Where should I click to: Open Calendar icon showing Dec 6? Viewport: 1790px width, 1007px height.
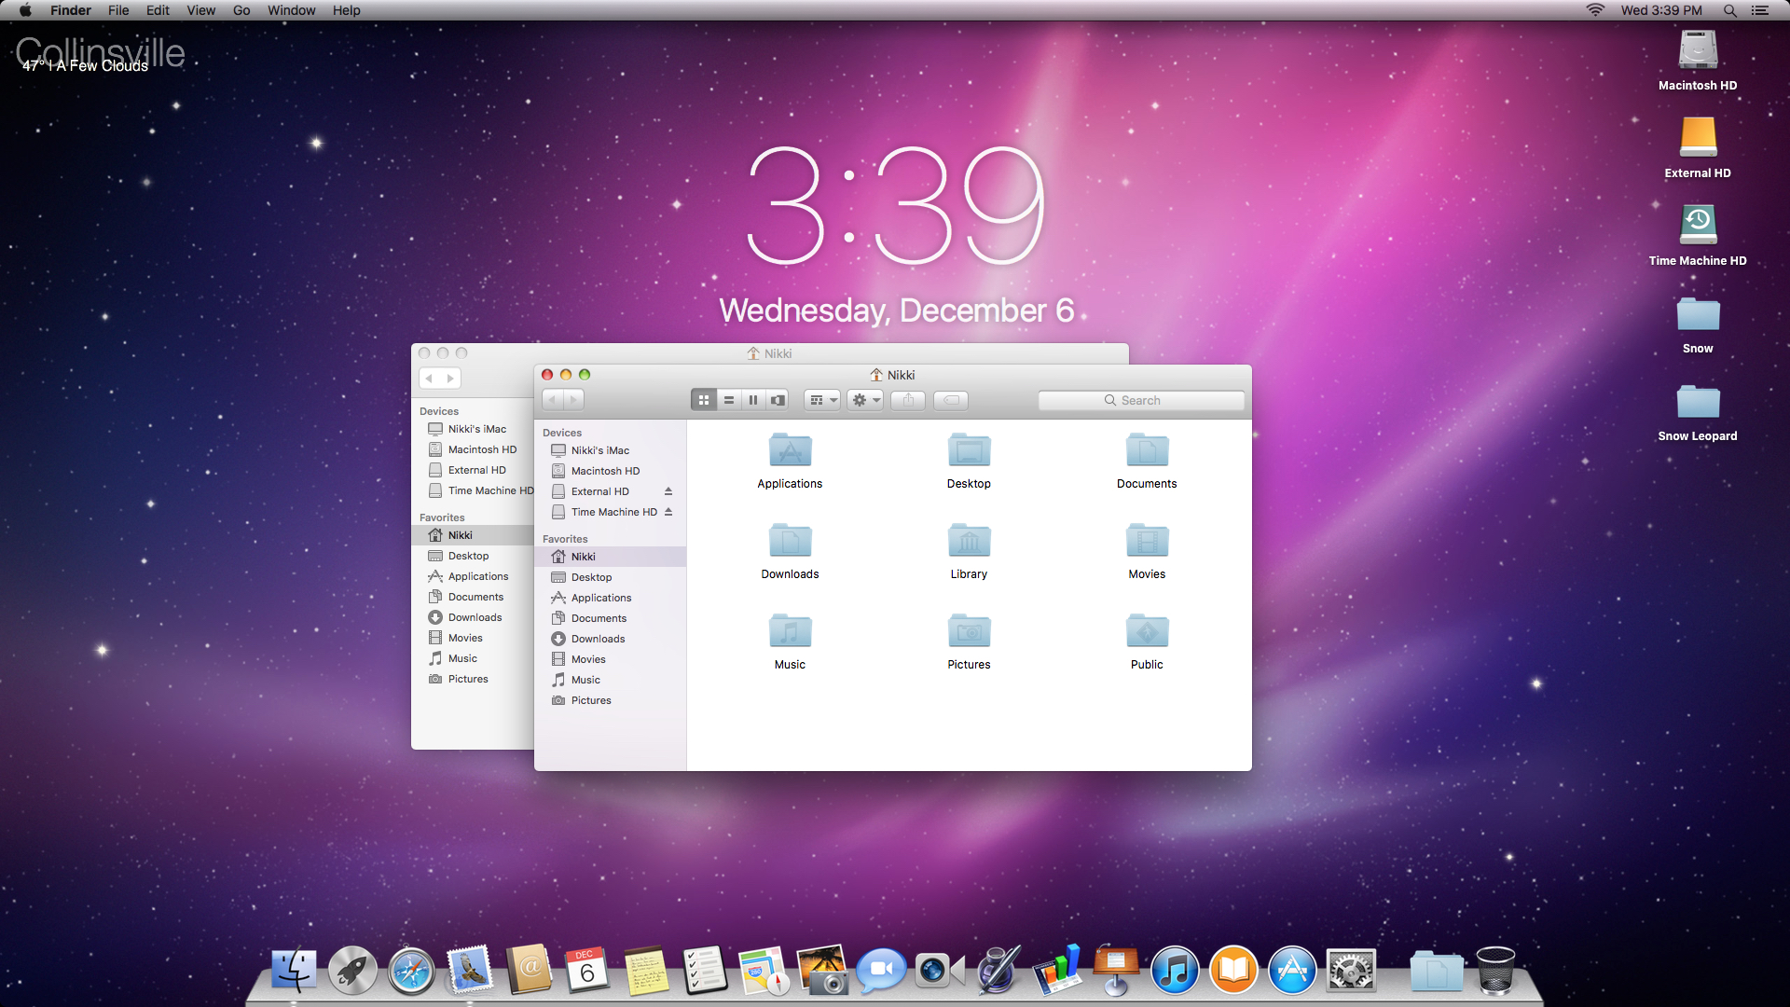(587, 971)
